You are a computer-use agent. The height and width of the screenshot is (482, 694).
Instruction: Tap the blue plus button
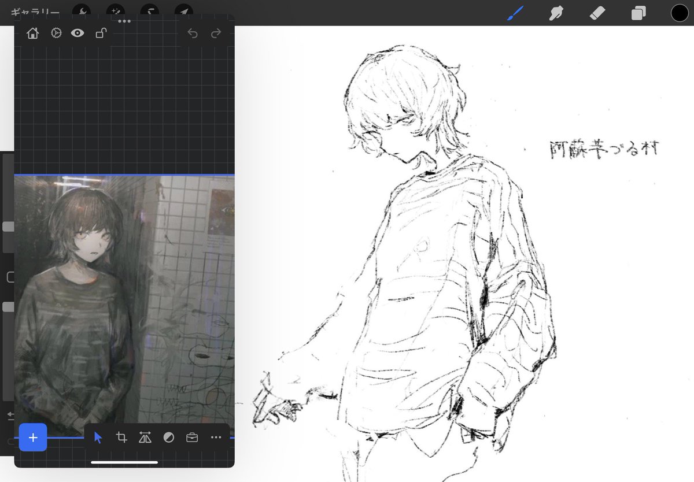pos(33,437)
